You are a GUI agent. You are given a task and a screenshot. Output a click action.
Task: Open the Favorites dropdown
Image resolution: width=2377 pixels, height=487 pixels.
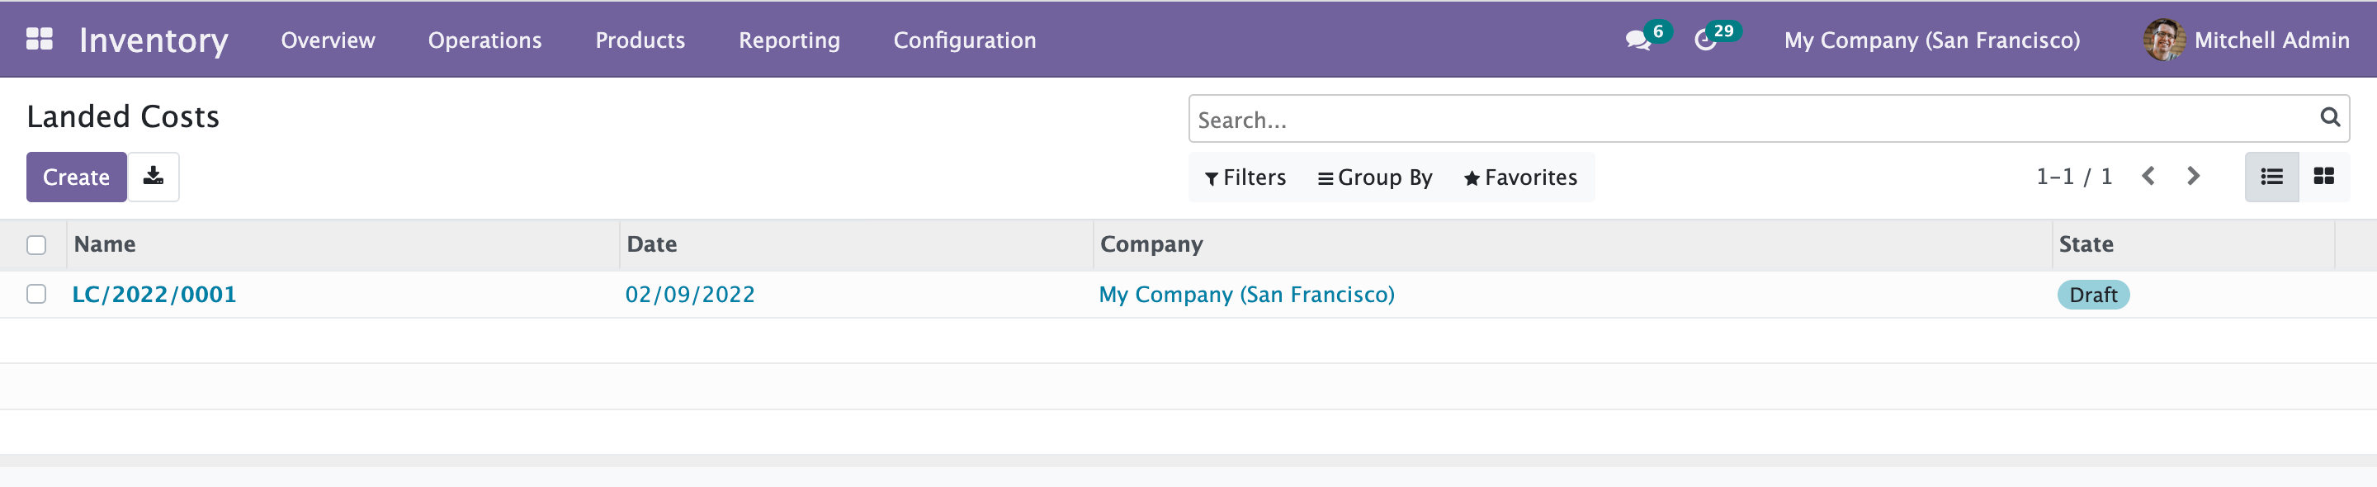click(x=1519, y=177)
